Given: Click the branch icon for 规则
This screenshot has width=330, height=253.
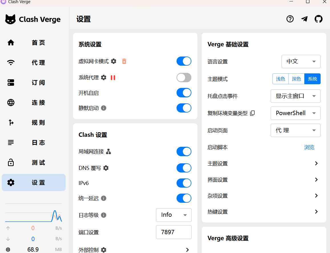Looking at the screenshot, I should coord(11,123).
